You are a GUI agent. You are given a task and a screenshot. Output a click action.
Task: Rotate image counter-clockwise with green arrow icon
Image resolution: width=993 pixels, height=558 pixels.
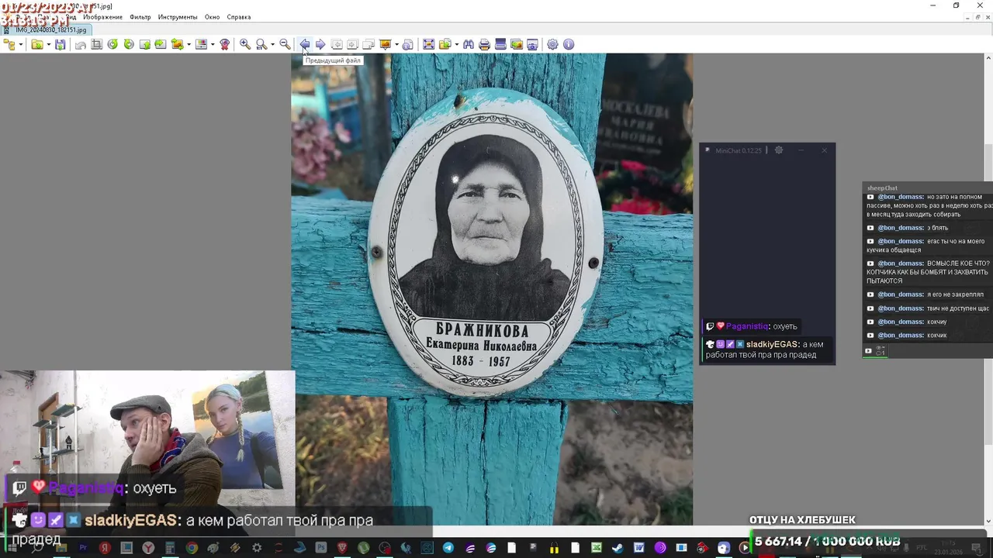[x=112, y=44]
